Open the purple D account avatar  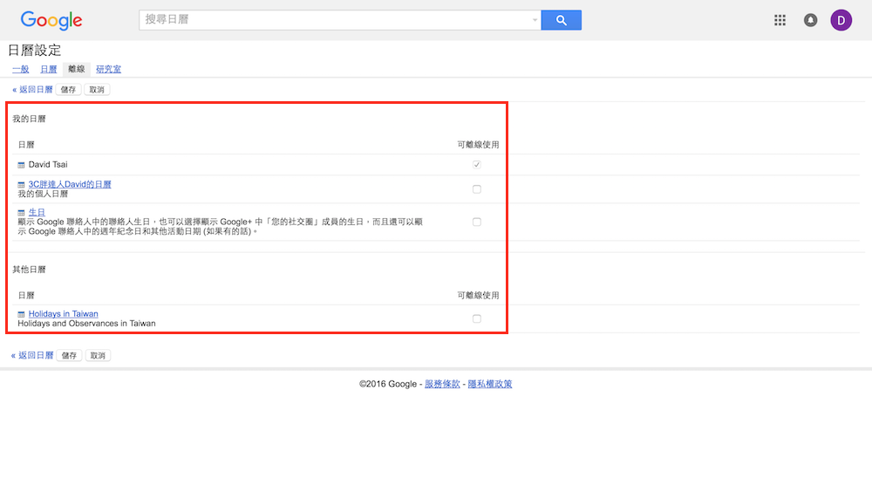pos(841,20)
